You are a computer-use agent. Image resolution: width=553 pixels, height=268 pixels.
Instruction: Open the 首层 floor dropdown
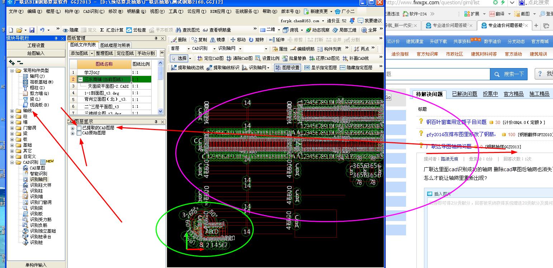click(189, 49)
